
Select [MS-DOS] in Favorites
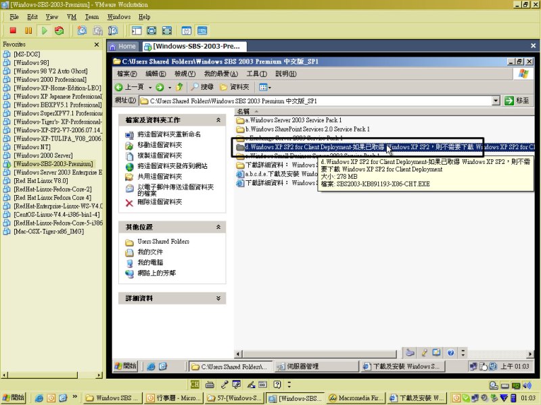pyautogui.click(x=26, y=54)
